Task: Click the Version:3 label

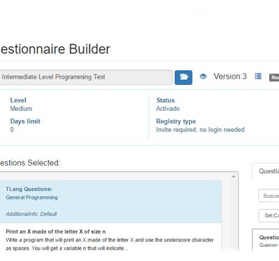Action: (230, 76)
